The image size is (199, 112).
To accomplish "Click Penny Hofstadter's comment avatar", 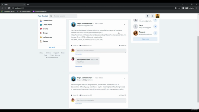I will (x=73, y=59).
